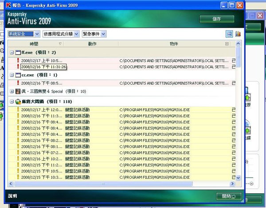Click the column chooser plus icon
266x208 pixels.
[x=227, y=44]
